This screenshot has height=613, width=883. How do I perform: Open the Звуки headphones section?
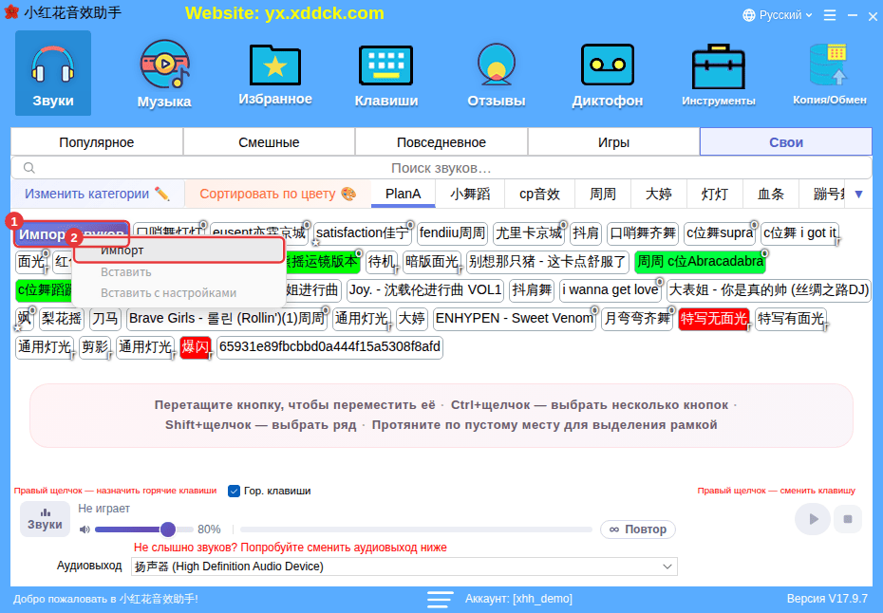(53, 73)
